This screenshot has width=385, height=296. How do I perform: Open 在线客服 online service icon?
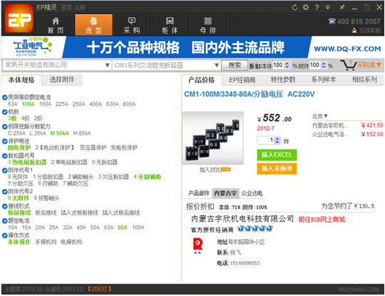354,31
